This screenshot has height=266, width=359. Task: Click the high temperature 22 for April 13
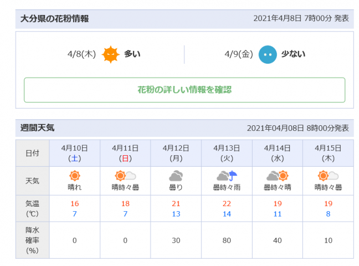click(x=227, y=204)
